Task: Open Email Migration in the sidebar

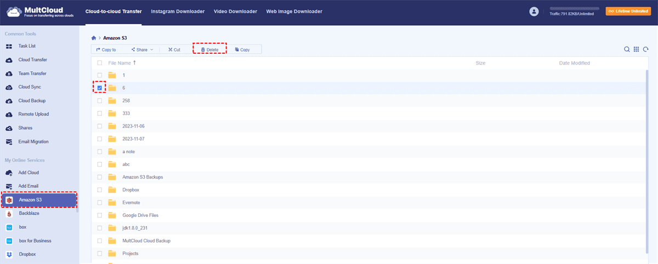Action: pos(33,142)
